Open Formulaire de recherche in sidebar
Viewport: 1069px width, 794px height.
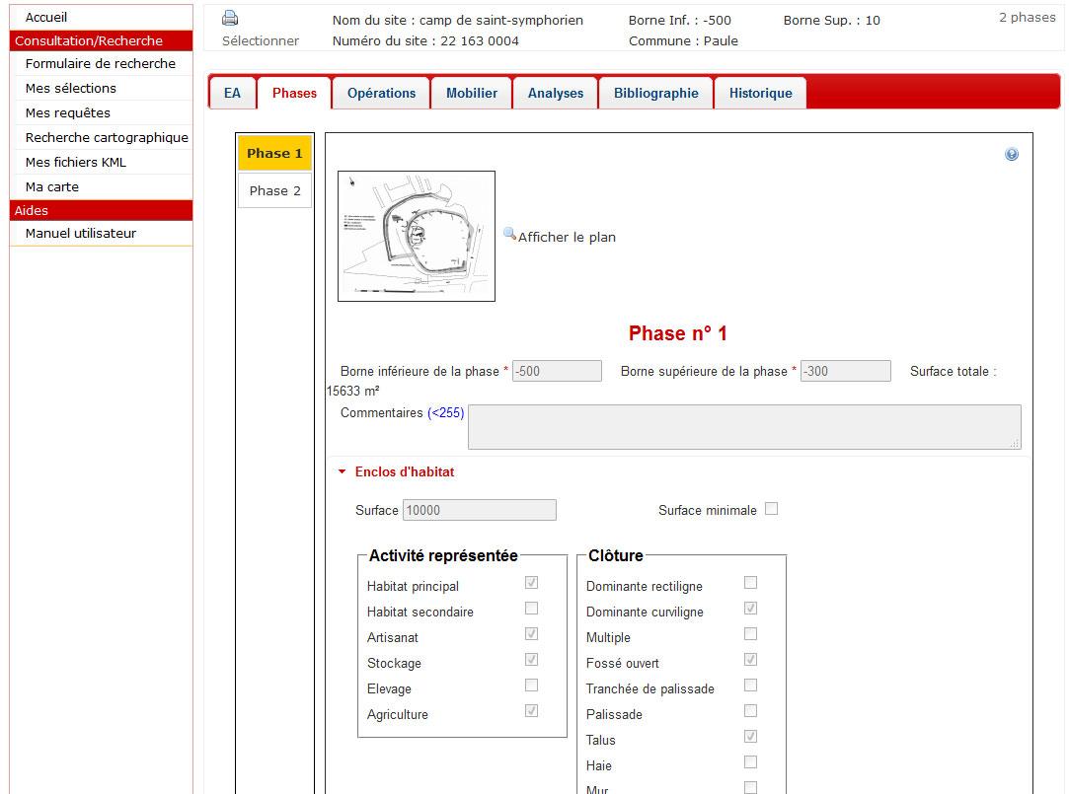point(101,63)
